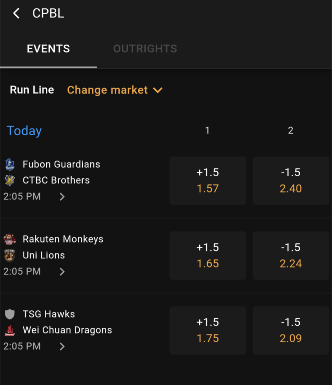Open the Wei Chuan Dragons team name
The width and height of the screenshot is (332, 385).
click(67, 330)
